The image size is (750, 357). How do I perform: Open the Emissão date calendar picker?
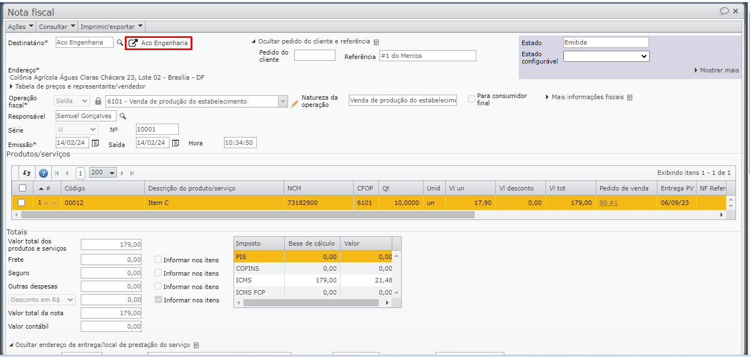(x=95, y=143)
